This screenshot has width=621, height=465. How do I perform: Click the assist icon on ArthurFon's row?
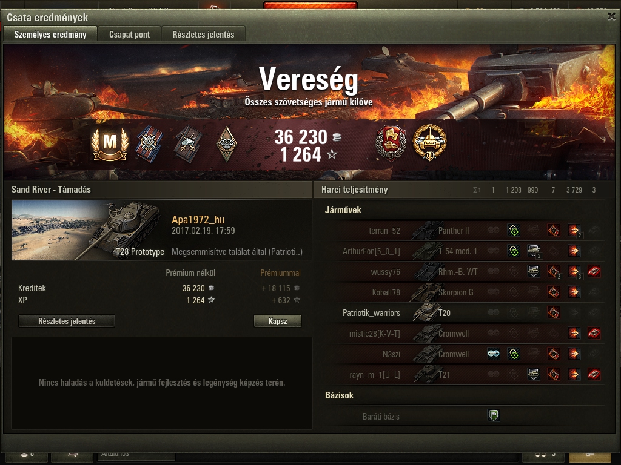pos(514,251)
